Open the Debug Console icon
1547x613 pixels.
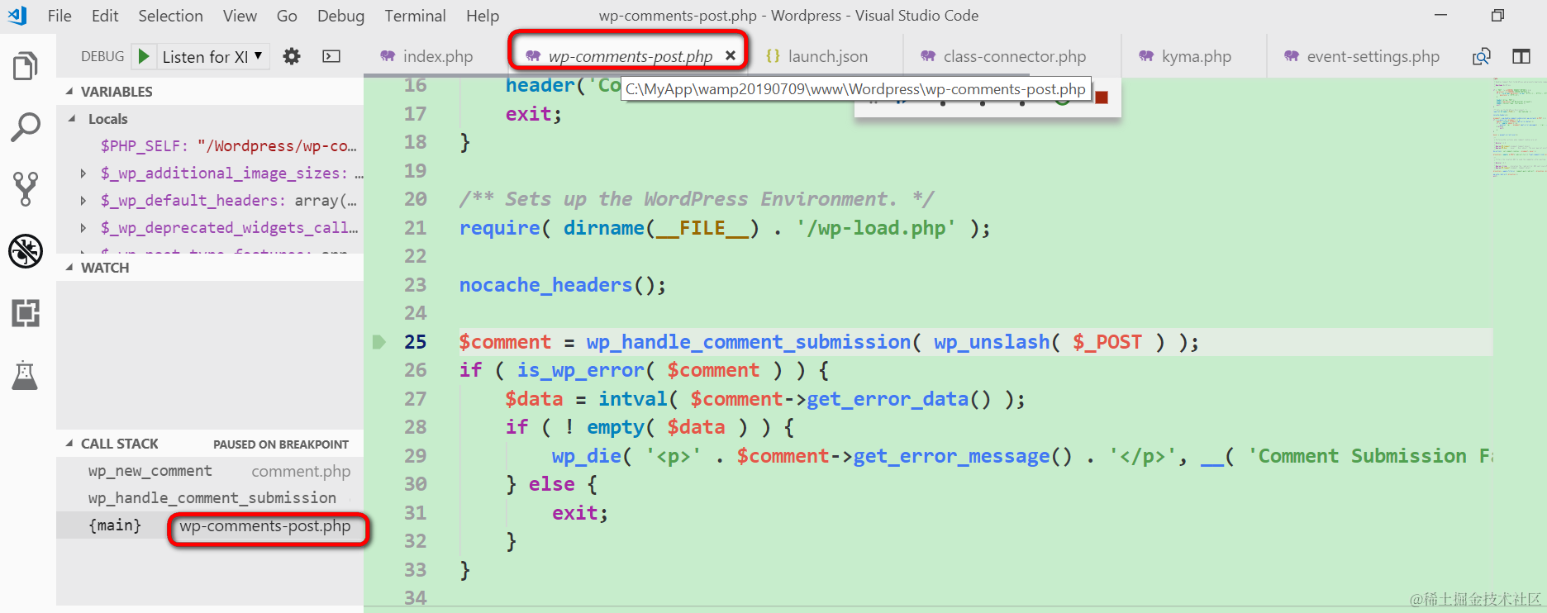click(331, 56)
